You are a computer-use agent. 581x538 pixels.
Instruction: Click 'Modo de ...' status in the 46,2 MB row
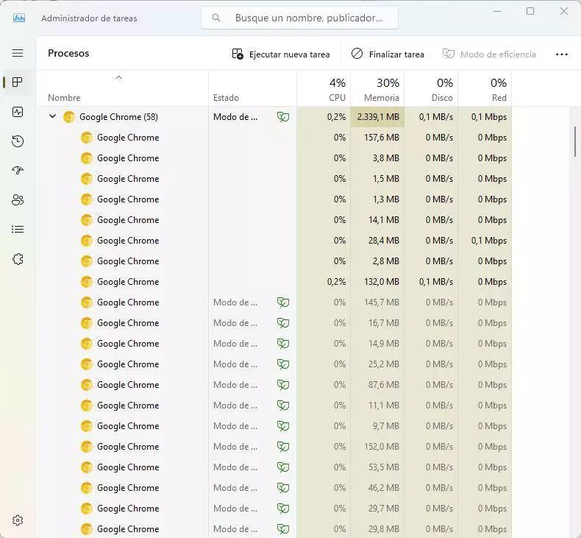[235, 488]
